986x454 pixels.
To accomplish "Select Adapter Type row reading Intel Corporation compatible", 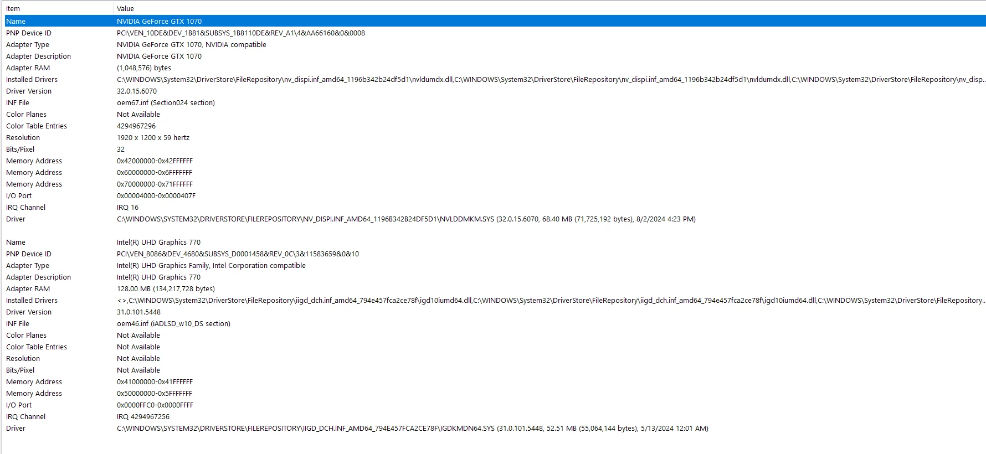I will [495, 265].
